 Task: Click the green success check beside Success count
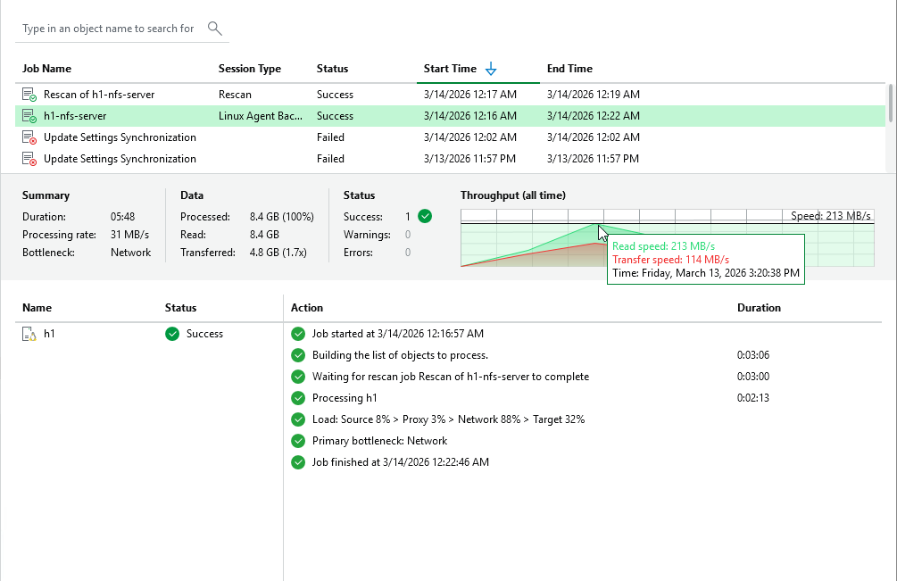click(425, 216)
